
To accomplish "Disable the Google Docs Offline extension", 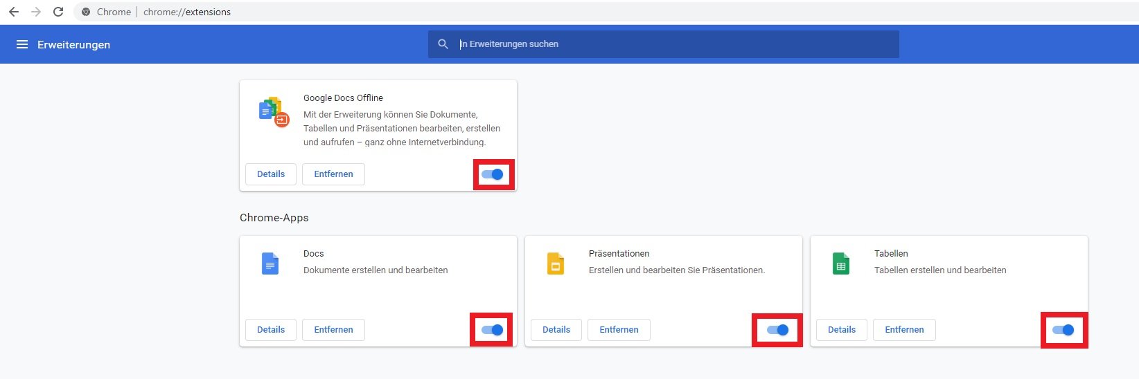I will pyautogui.click(x=493, y=174).
